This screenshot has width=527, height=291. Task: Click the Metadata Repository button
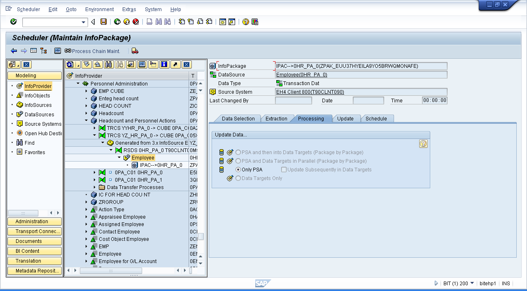(35, 271)
